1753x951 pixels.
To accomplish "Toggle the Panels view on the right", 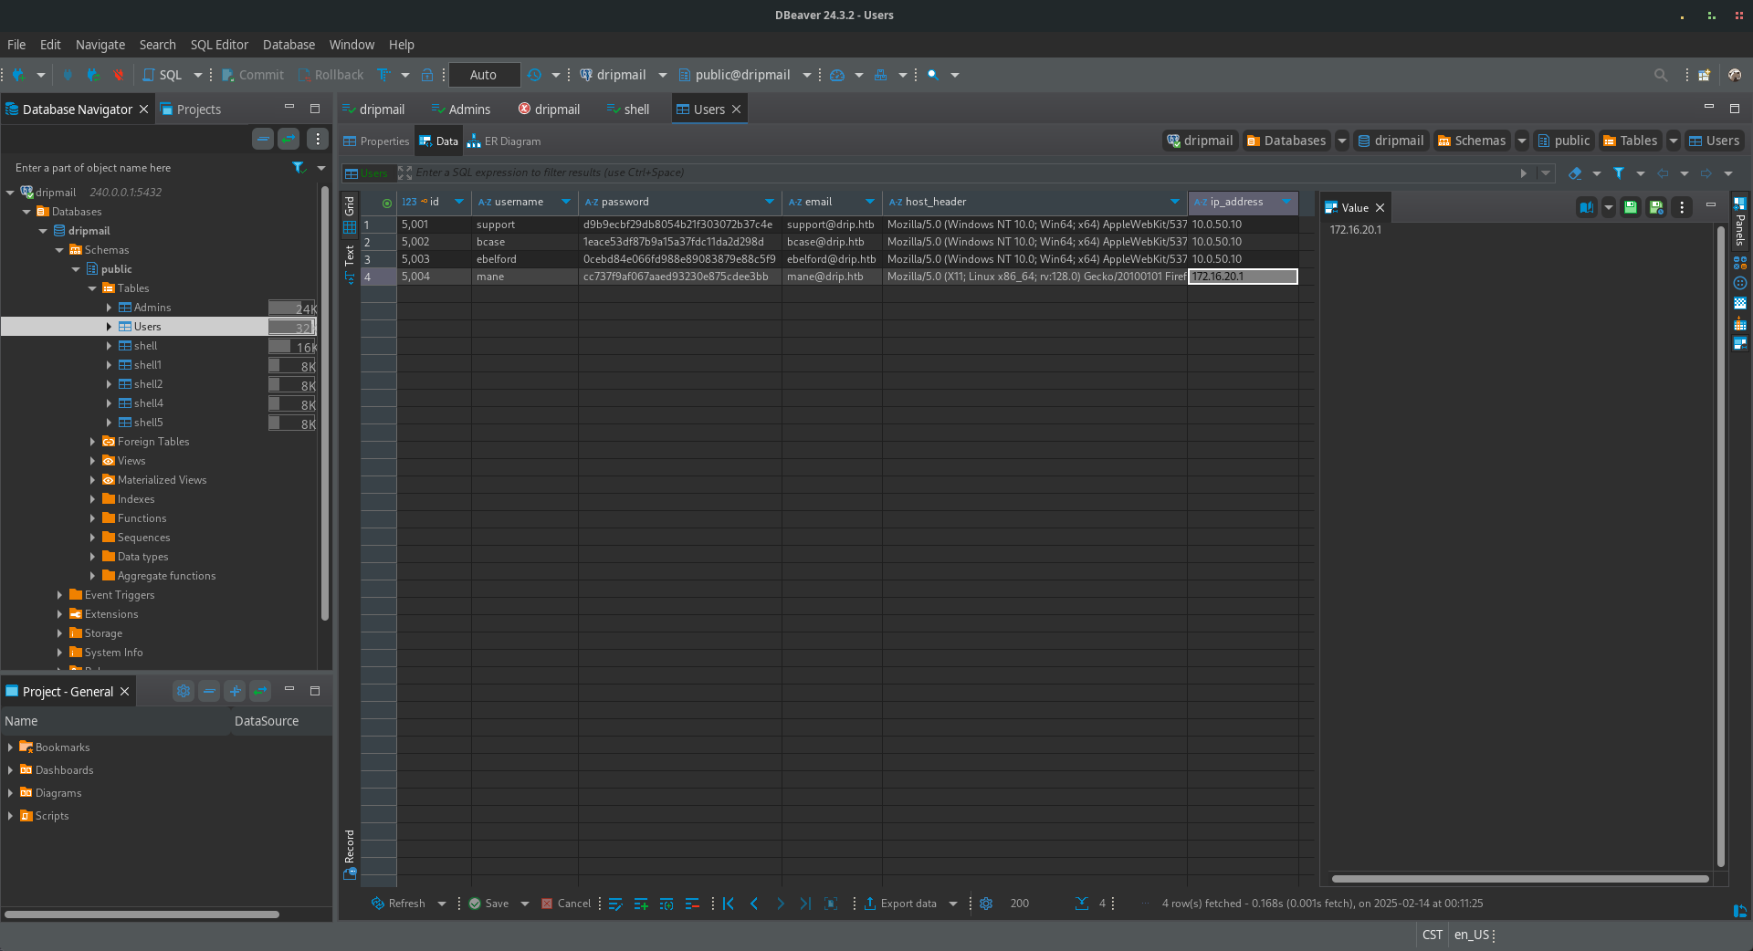I will click(1740, 219).
